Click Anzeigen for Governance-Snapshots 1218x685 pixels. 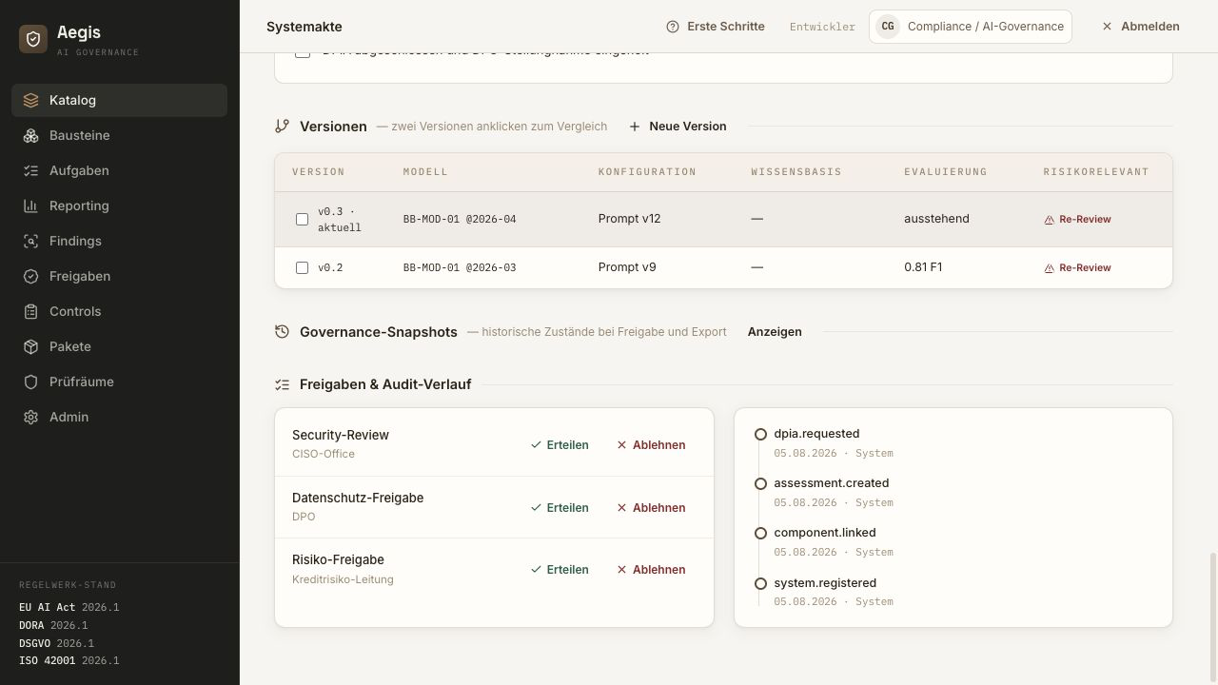point(775,331)
